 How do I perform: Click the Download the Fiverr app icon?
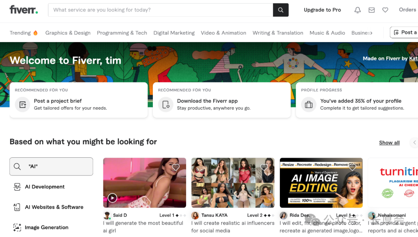pos(166,104)
